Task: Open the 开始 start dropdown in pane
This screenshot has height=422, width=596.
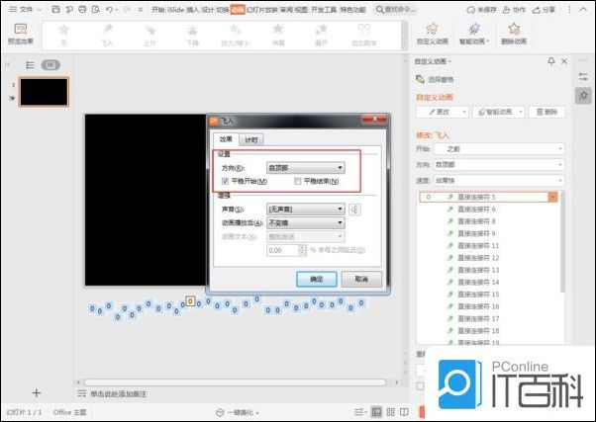Action: pos(499,149)
